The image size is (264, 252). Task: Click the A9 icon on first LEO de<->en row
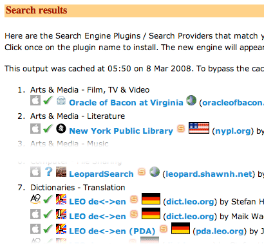click(35, 199)
